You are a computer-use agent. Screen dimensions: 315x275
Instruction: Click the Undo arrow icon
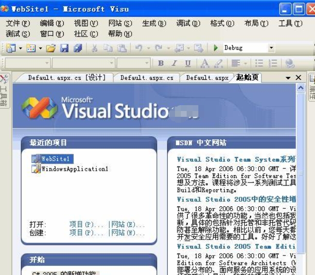[139, 48]
